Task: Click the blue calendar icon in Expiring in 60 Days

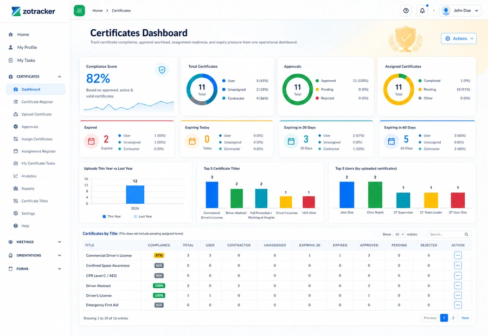Action: point(391,141)
